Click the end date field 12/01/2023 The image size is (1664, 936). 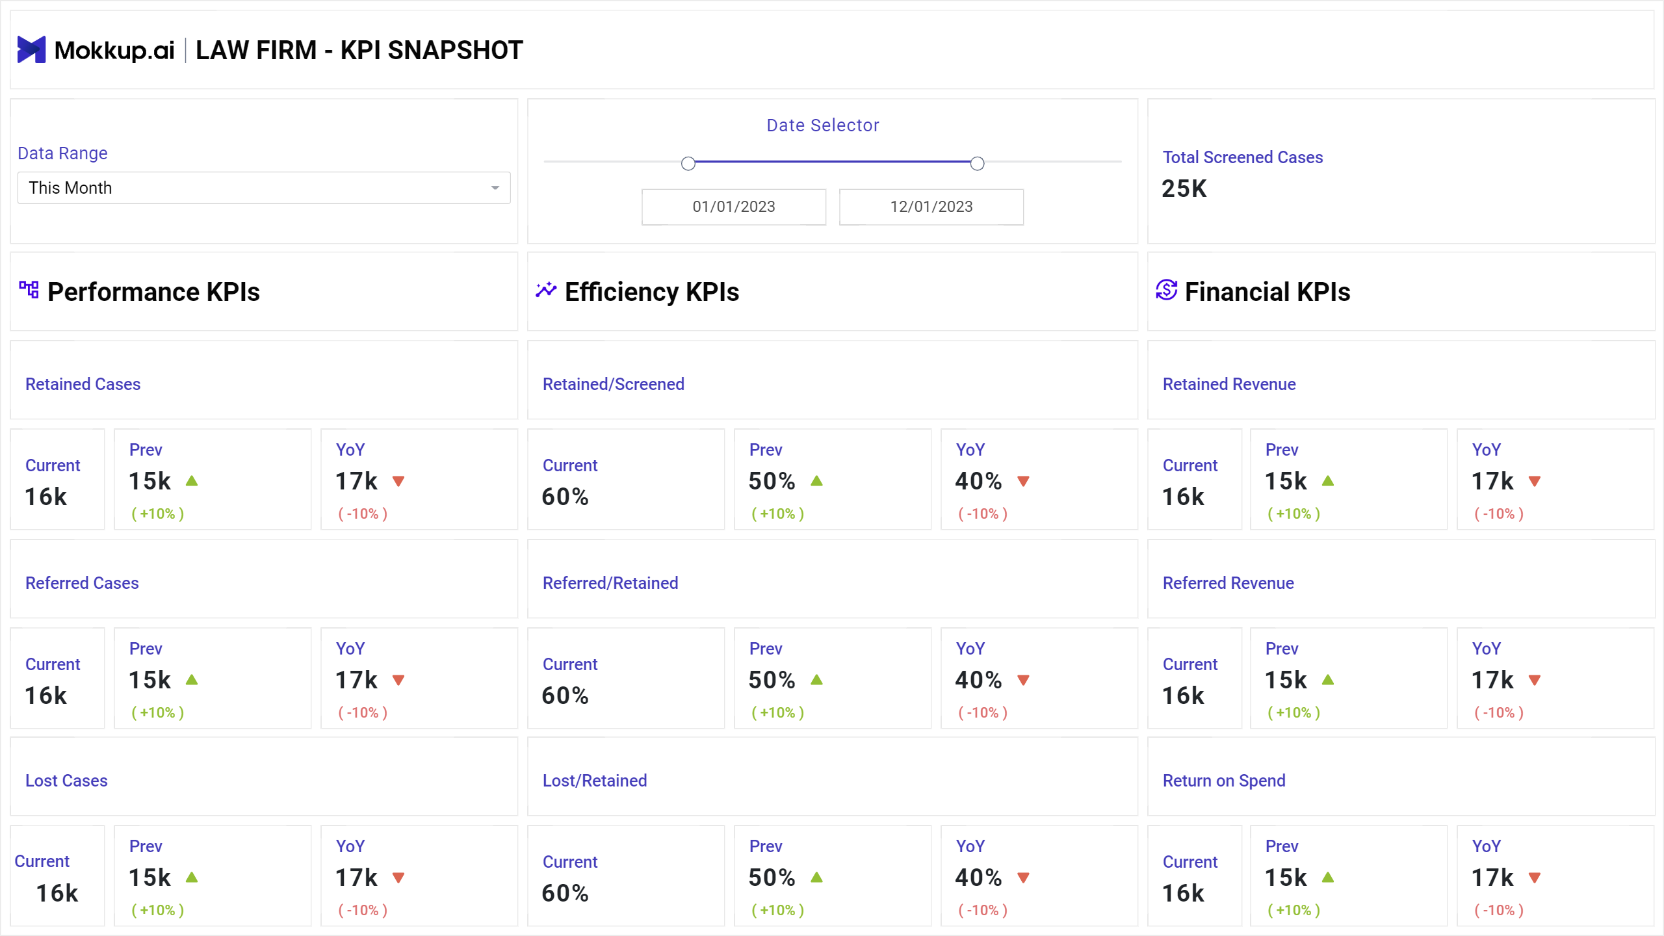[931, 207]
